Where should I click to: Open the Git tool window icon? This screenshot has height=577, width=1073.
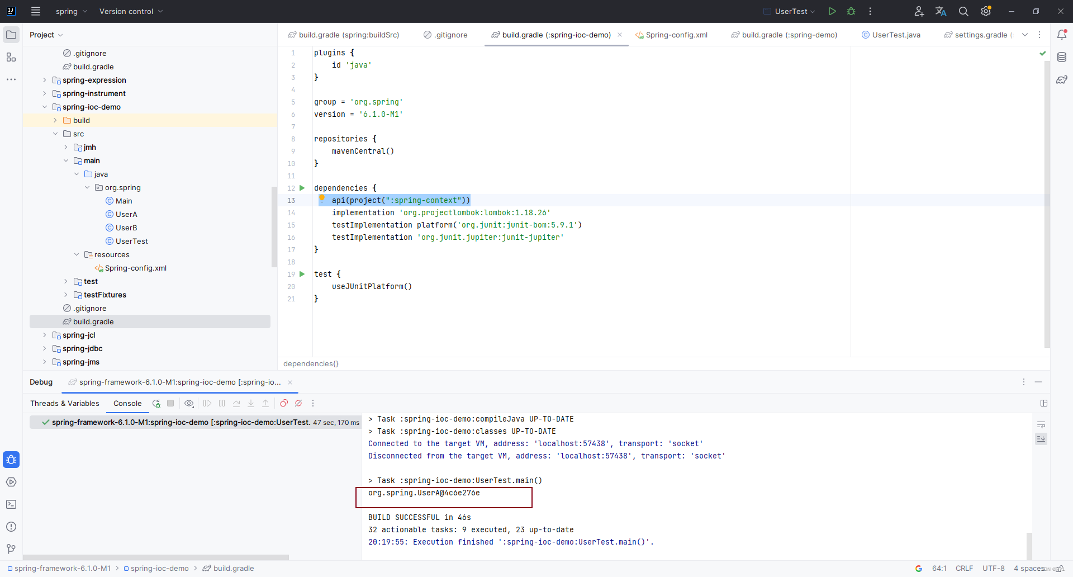point(11,549)
